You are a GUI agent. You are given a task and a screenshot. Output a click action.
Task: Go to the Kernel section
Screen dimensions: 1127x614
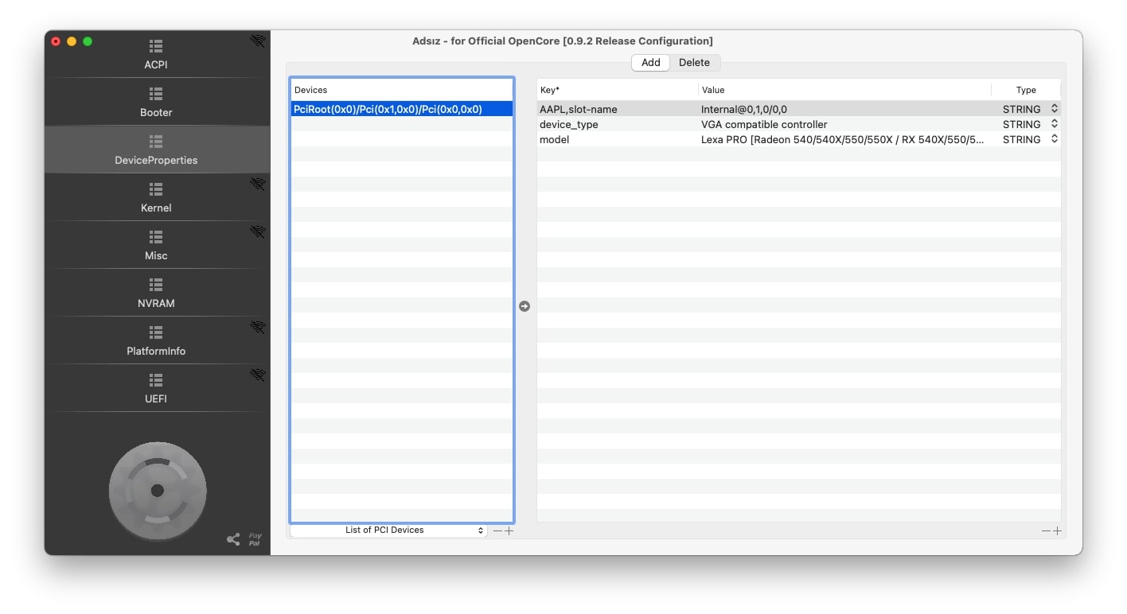pos(156,197)
